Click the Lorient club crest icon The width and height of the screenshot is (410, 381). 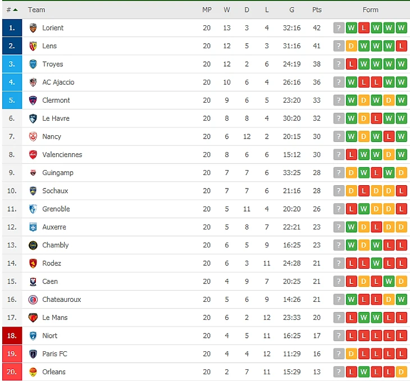(x=33, y=28)
